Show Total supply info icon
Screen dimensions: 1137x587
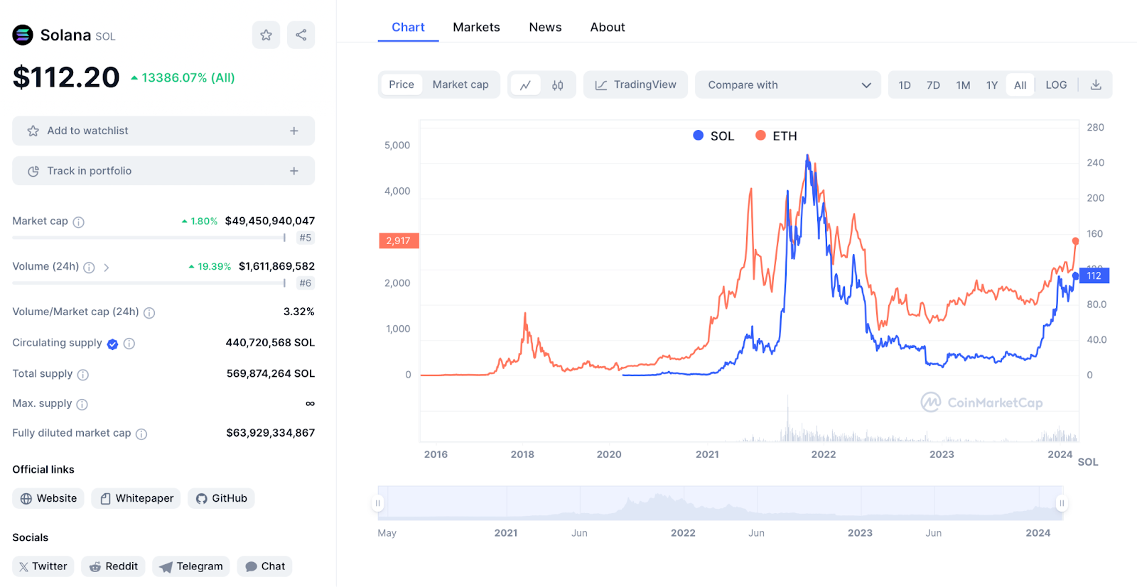coord(83,375)
